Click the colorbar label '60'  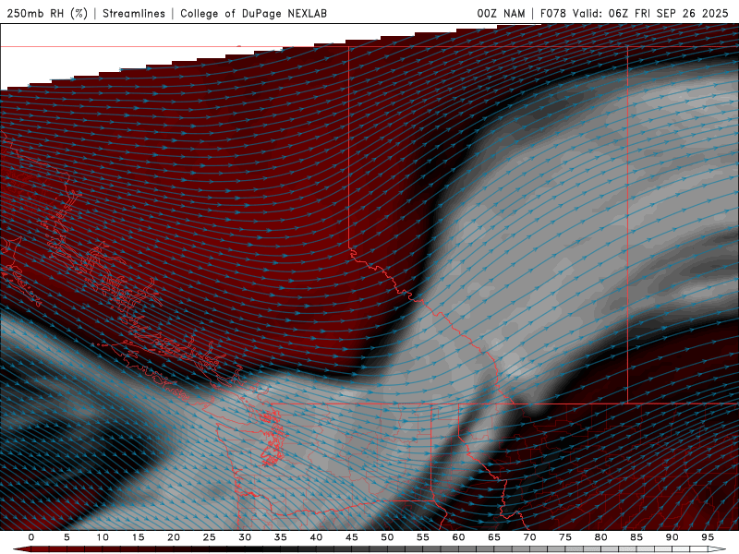coord(458,537)
